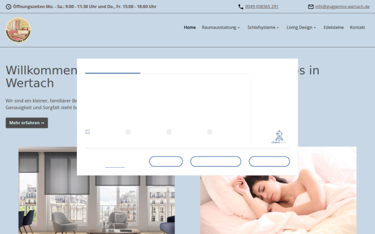Click the envelope mail icon

311,7
